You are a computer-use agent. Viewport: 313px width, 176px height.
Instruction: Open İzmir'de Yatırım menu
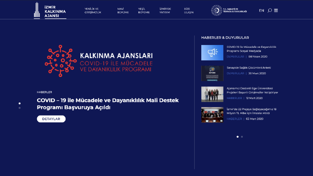[x=165, y=11]
